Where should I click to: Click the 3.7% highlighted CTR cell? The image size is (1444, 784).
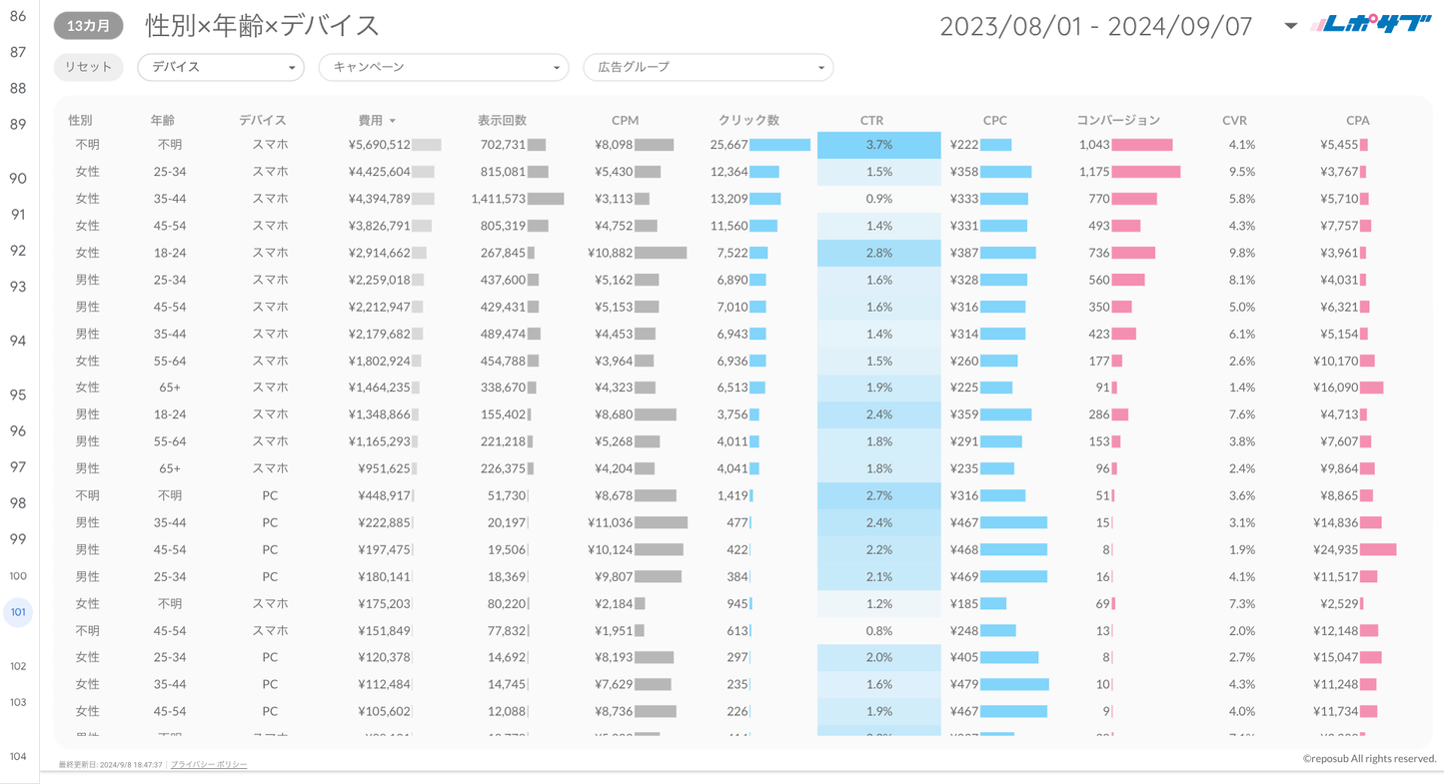(878, 145)
